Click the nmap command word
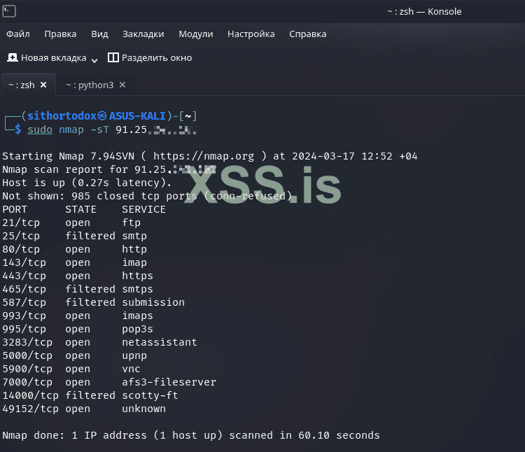Image resolution: width=525 pixels, height=452 pixels. coord(71,129)
